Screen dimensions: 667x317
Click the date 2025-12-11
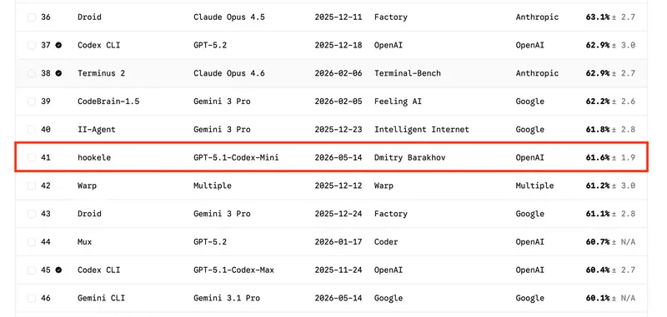[339, 17]
